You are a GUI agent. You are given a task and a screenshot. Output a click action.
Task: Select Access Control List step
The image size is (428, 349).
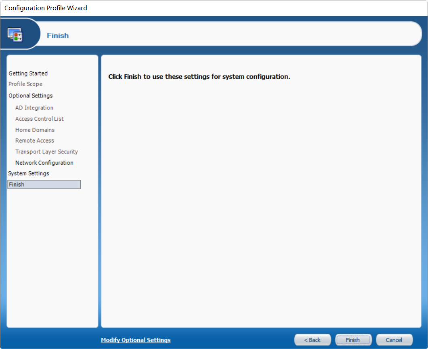click(39, 119)
